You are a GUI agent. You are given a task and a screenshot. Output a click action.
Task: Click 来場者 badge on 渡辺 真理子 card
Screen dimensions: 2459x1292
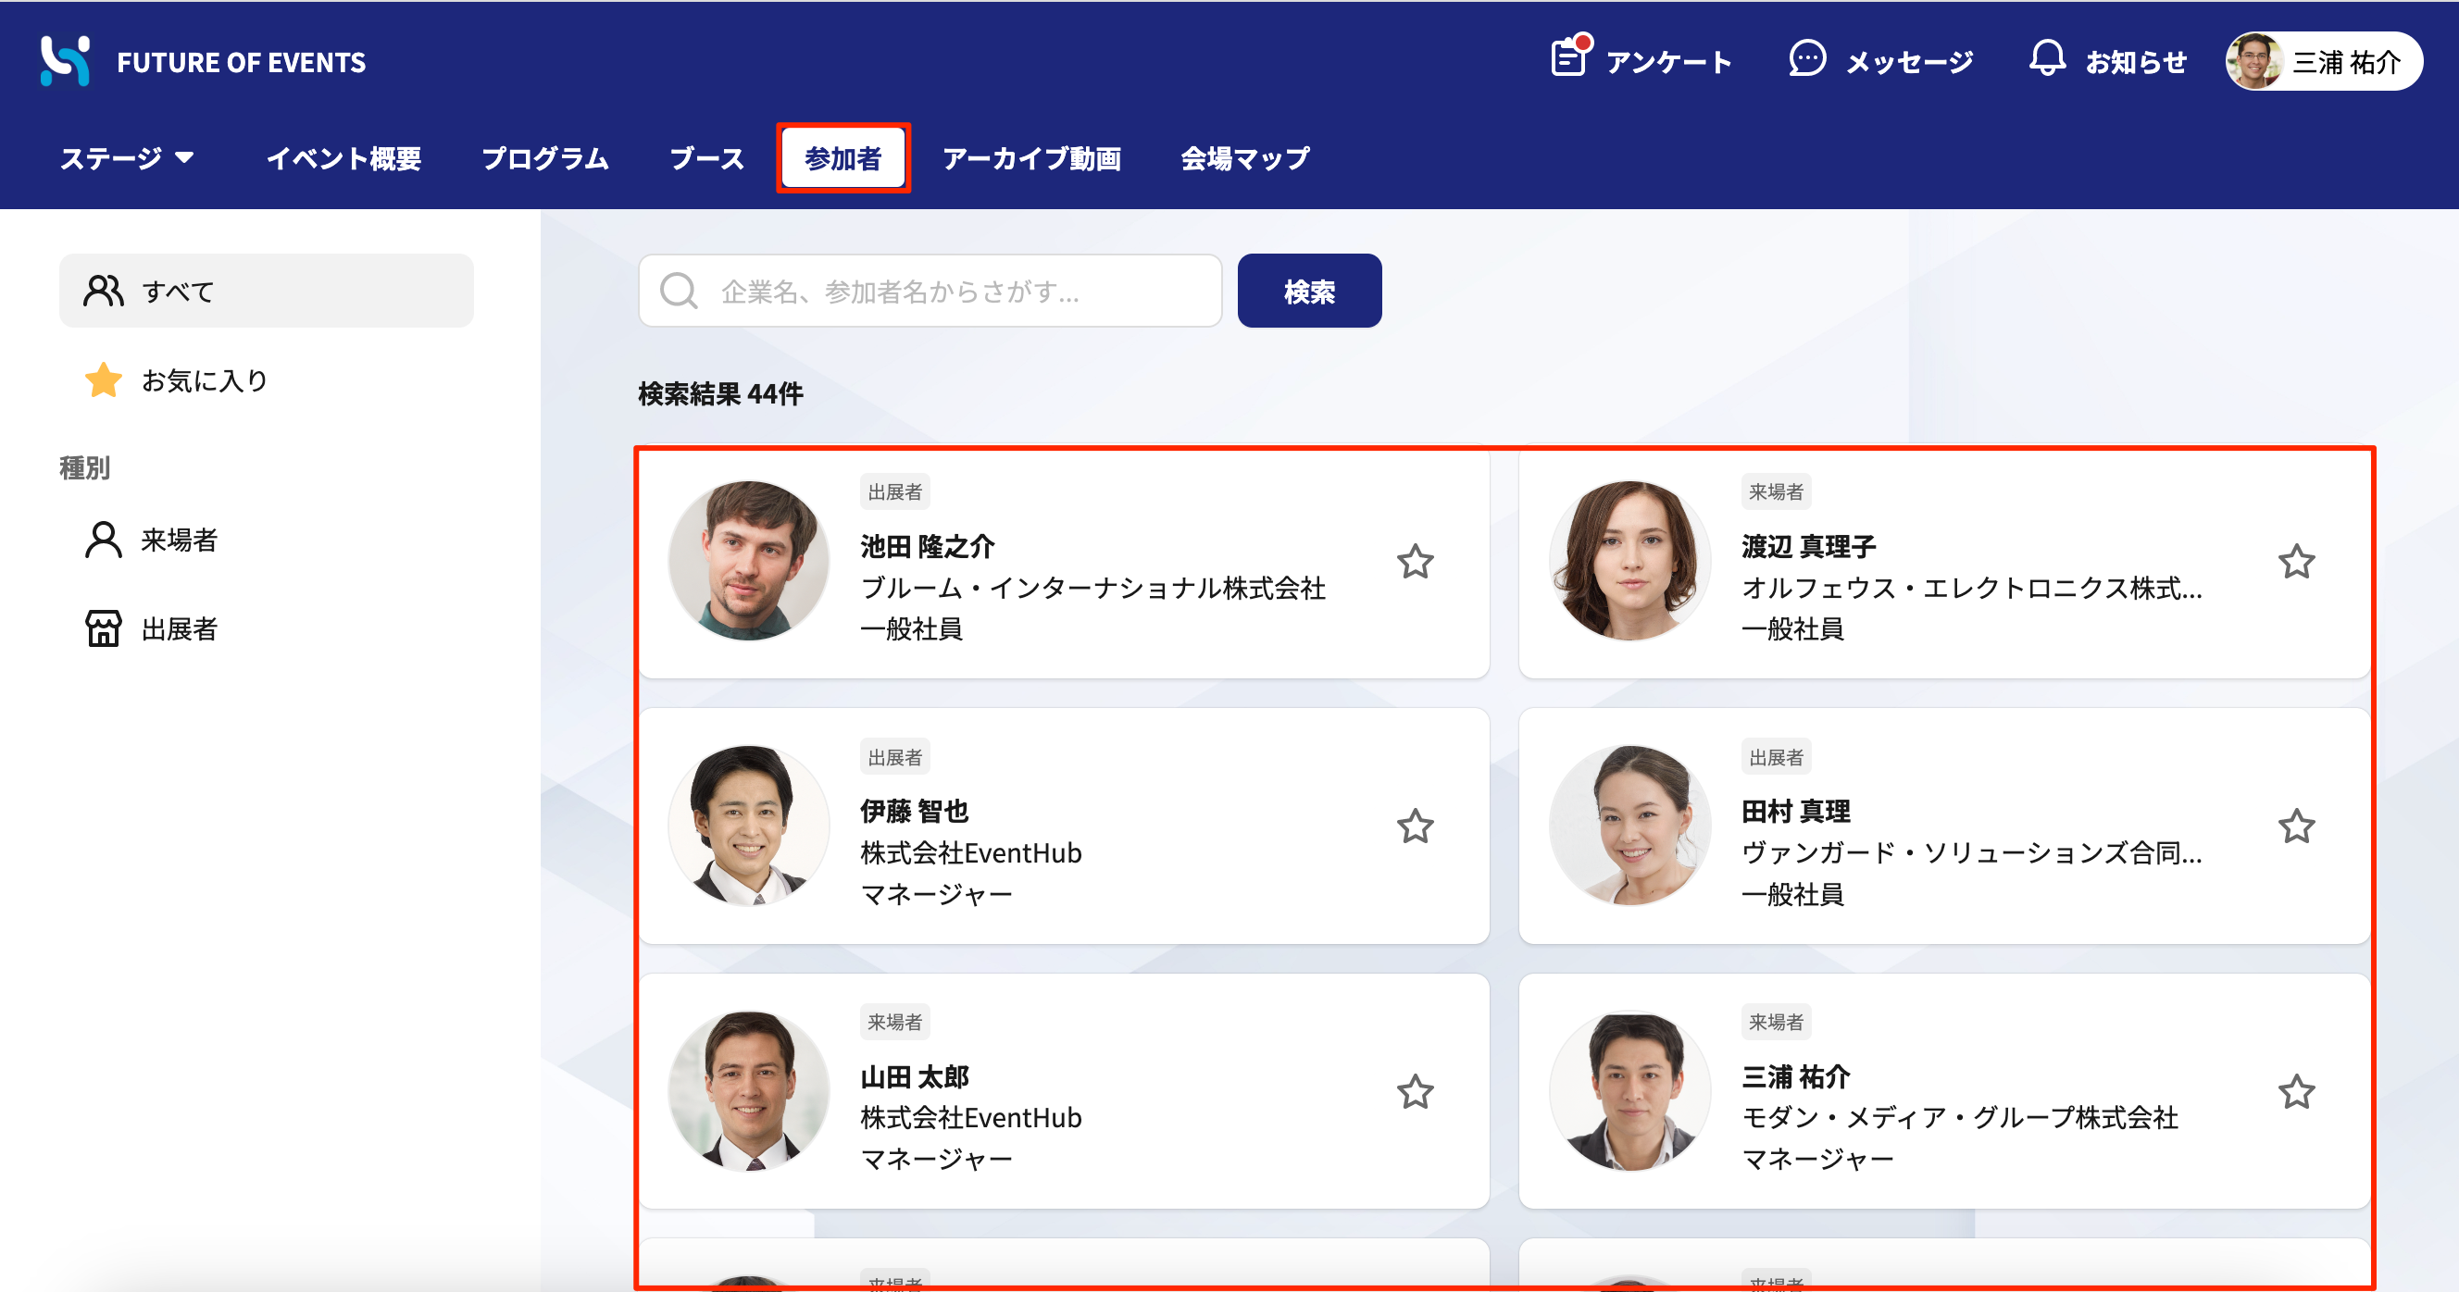click(x=1776, y=492)
